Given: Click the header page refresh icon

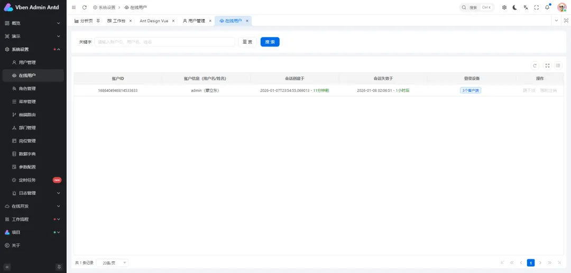Looking at the screenshot, I should click(x=85, y=7).
